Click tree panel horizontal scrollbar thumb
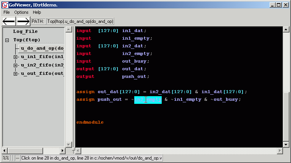The height and width of the screenshot is (163, 291). pos(25,151)
